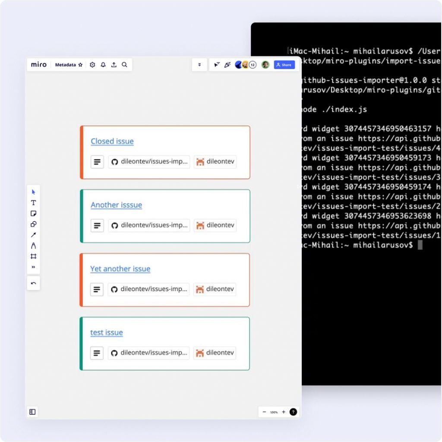The image size is (442, 442).
Task: Open notifications bell
Action: 103,65
